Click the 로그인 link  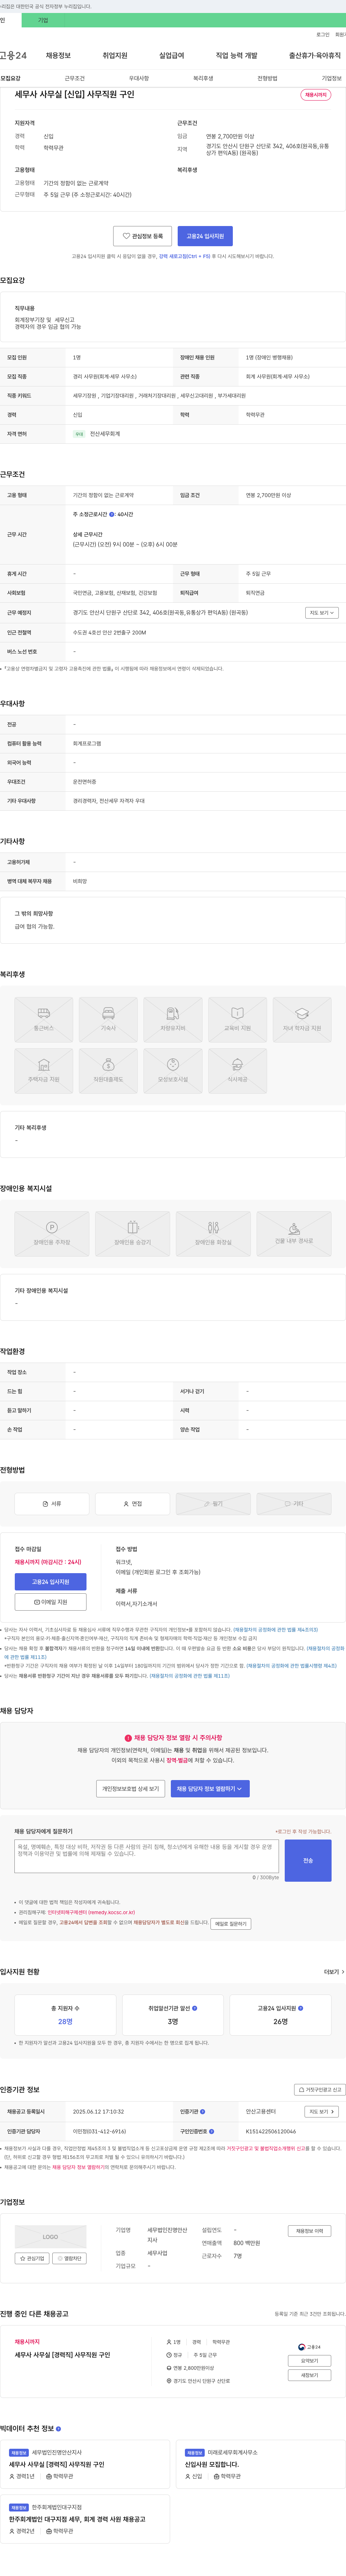pyautogui.click(x=323, y=35)
